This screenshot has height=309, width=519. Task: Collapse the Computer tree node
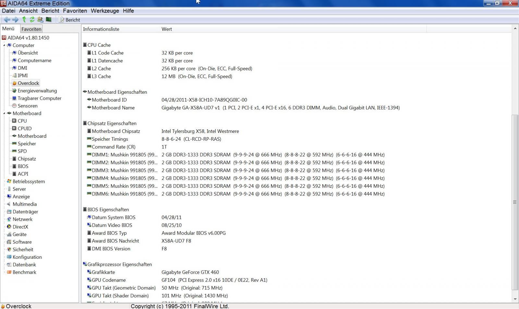click(x=4, y=45)
